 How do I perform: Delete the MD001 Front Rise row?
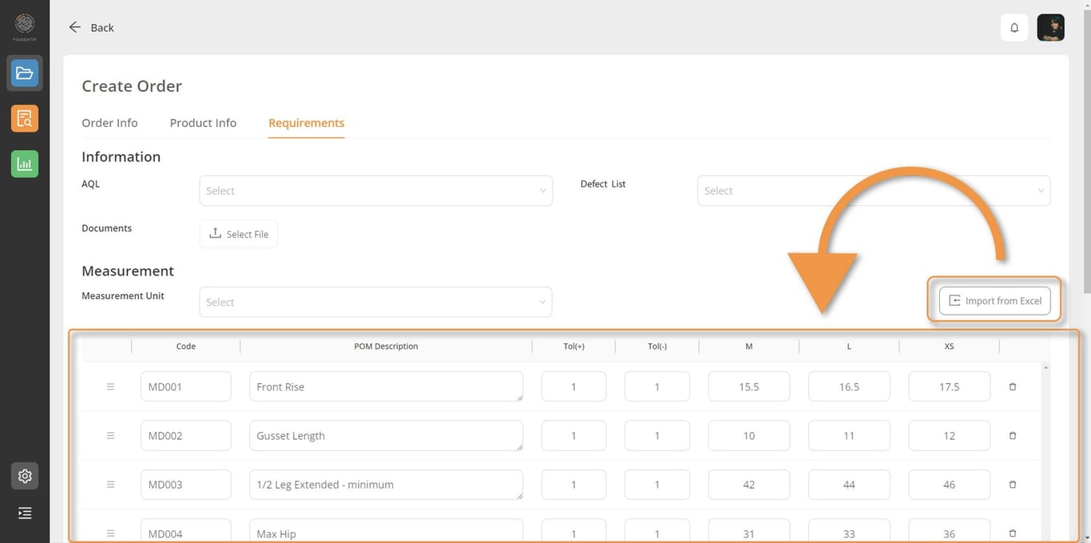[1013, 386]
